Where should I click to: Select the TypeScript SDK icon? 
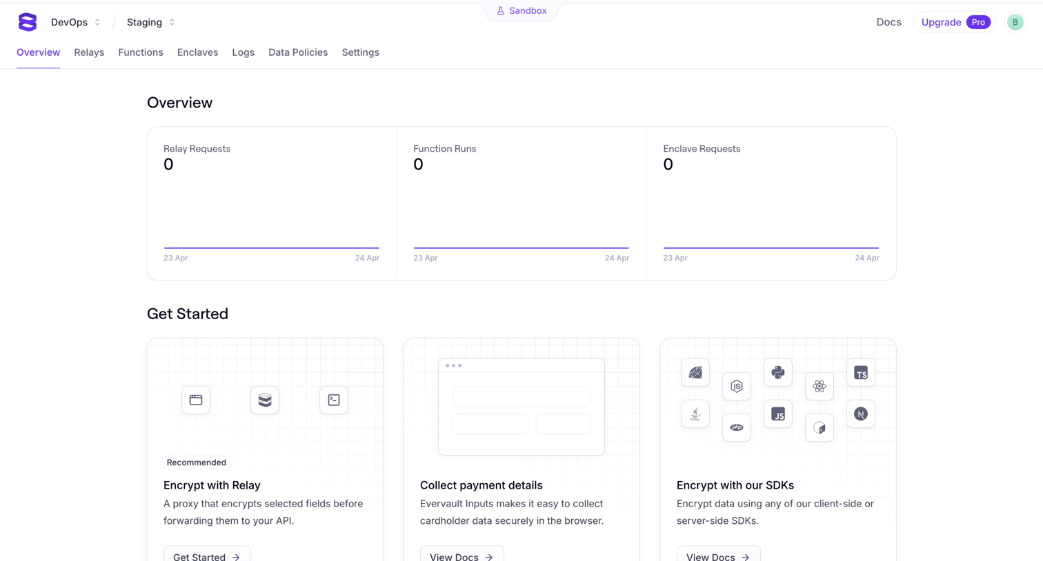861,373
